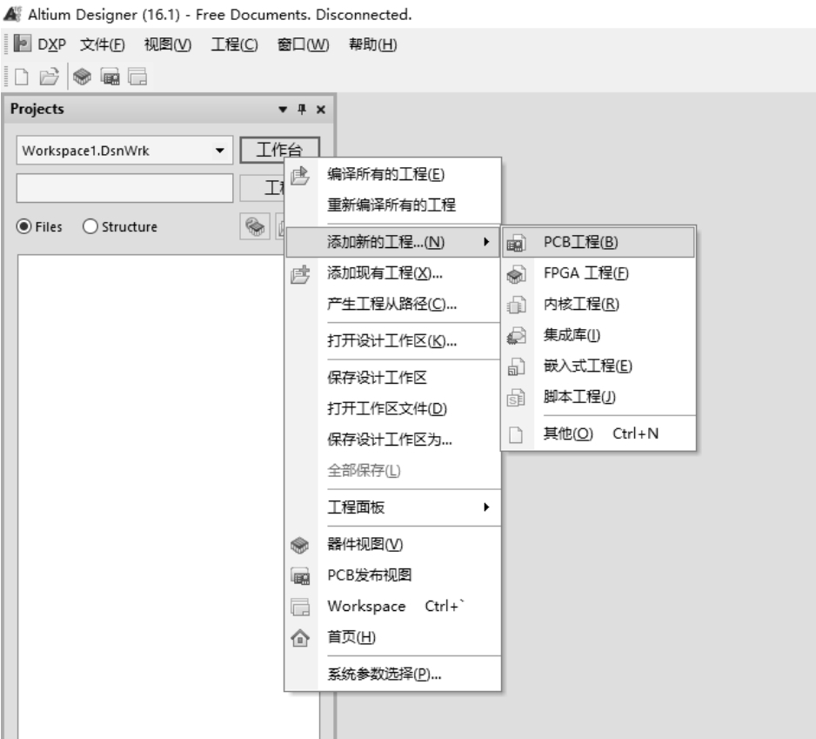Expand the Workspace1.DsnWrk dropdown
This screenshot has width=816, height=739.
click(x=220, y=151)
